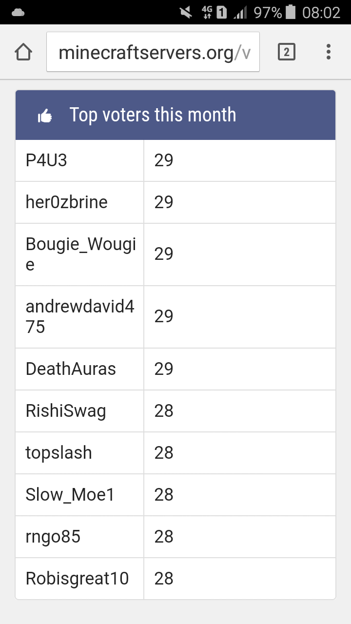
Task: Tap the signal strength bars icon
Action: (240, 12)
